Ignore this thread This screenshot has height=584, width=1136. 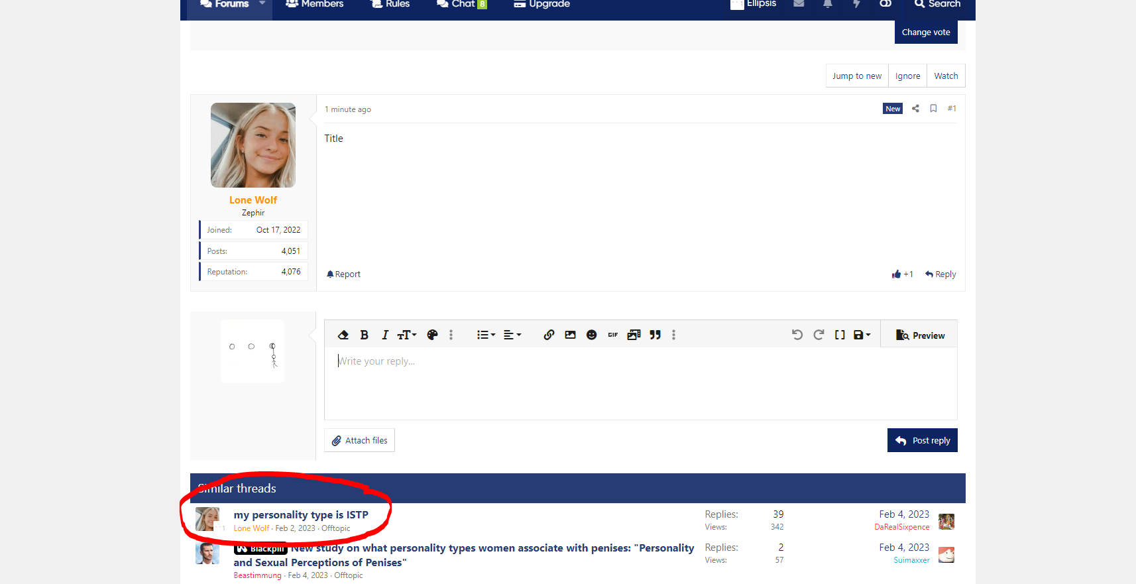[x=907, y=76]
